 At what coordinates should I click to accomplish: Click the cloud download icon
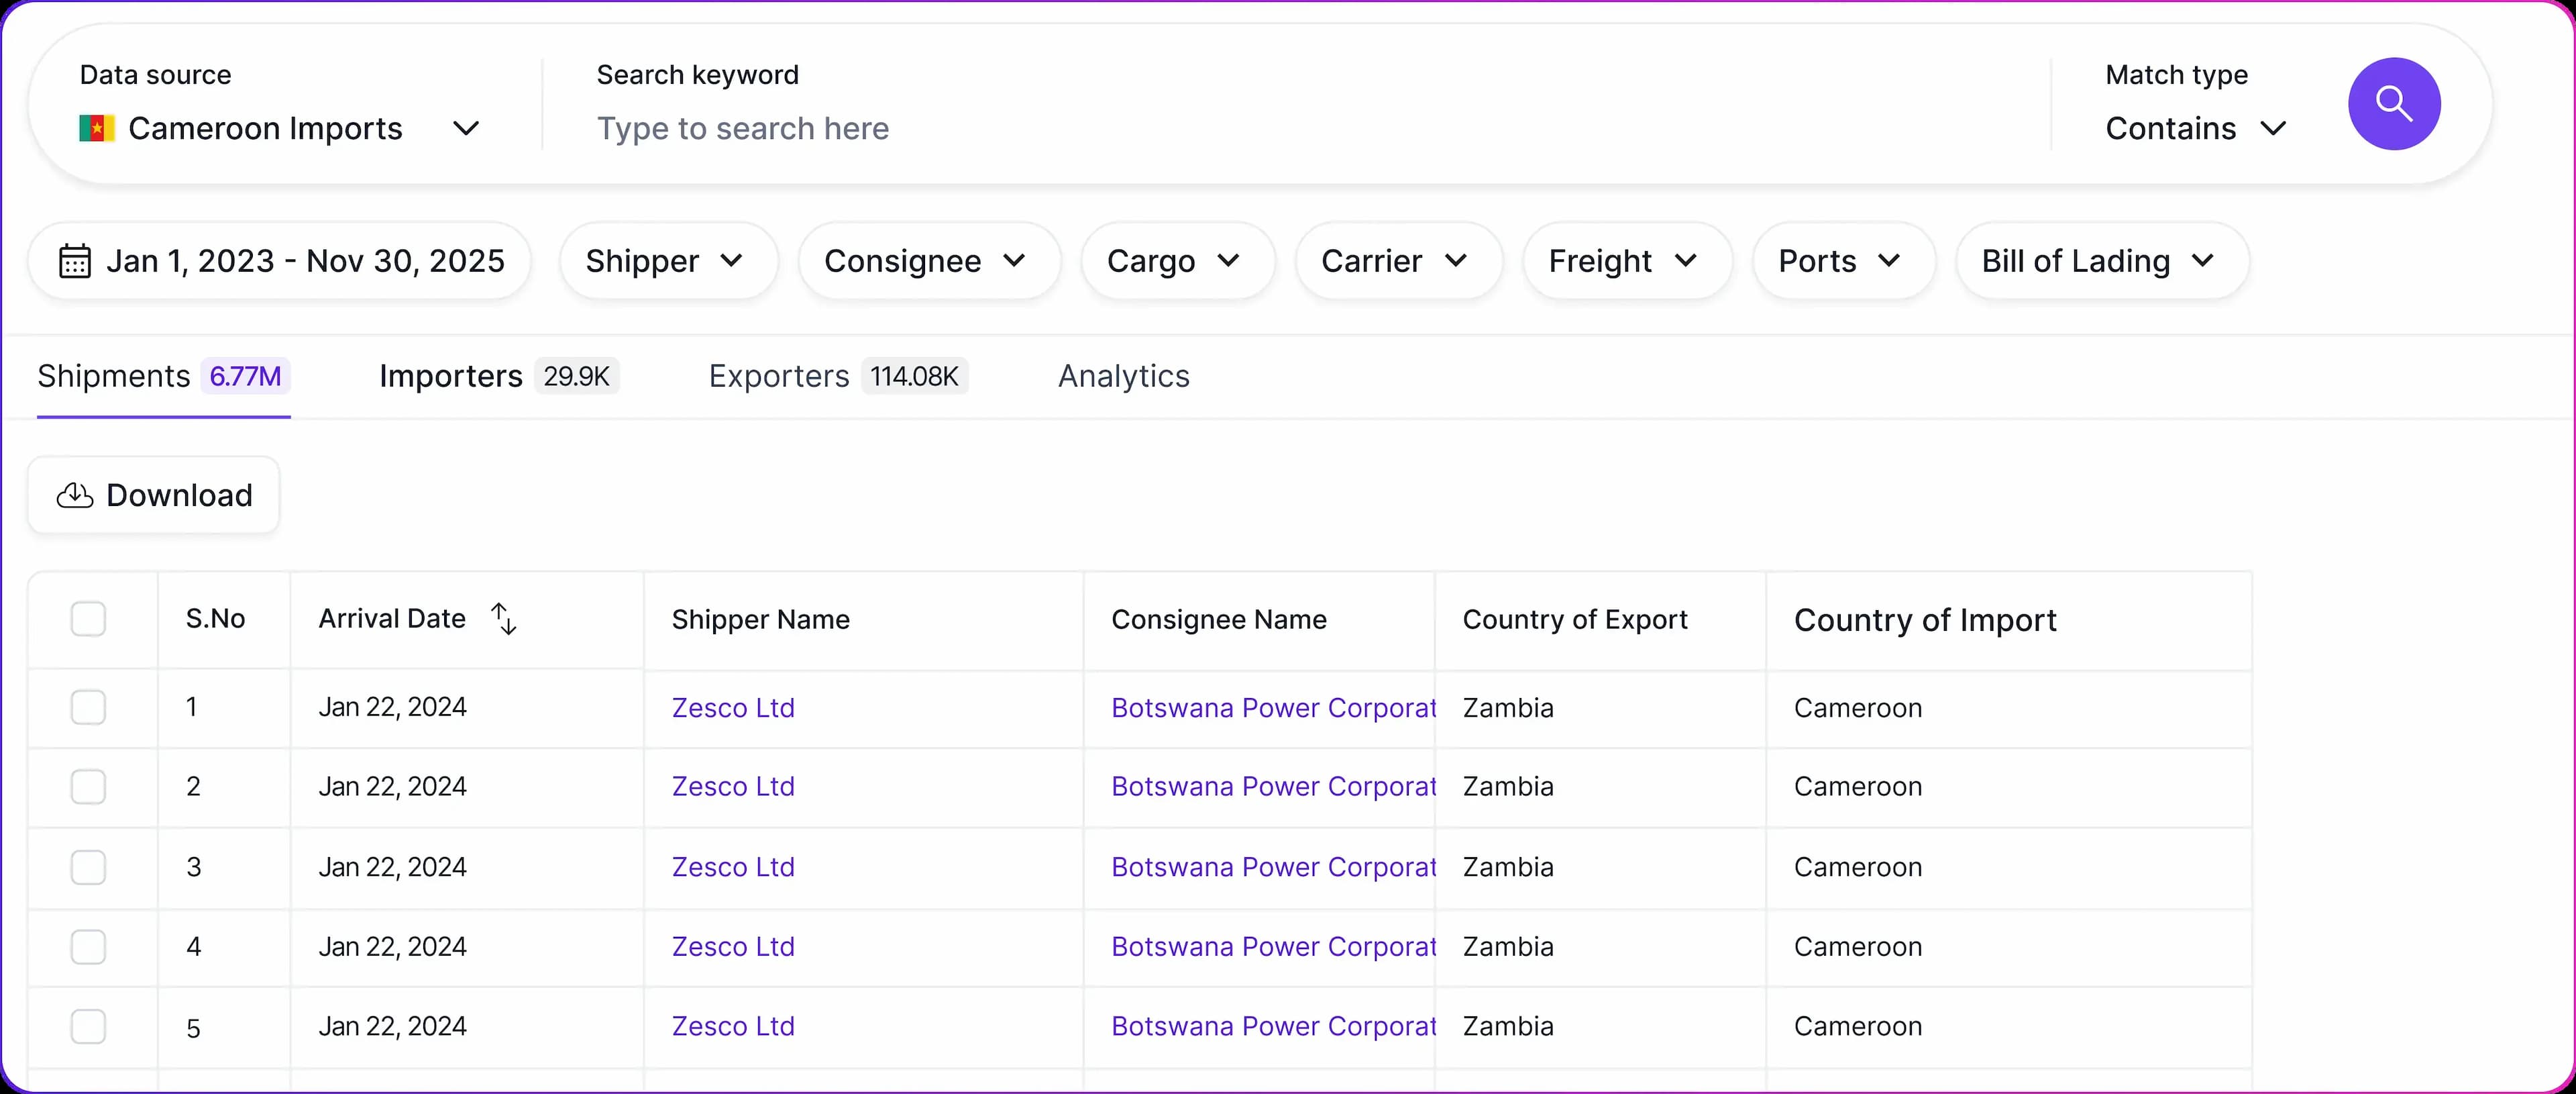(75, 495)
